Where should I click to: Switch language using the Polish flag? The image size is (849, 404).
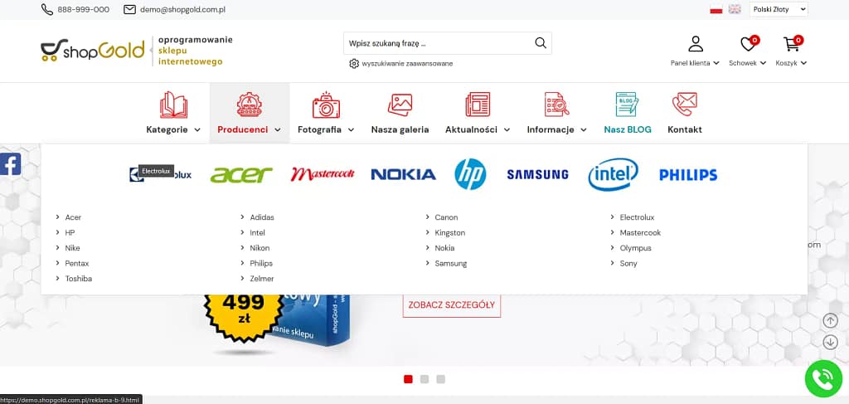click(x=716, y=9)
